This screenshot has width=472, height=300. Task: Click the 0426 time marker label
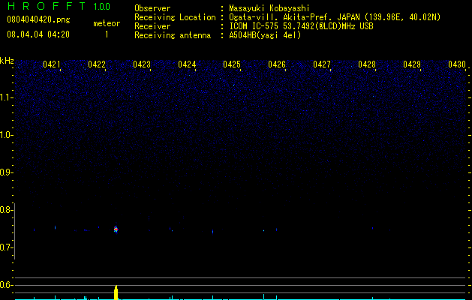pyautogui.click(x=277, y=64)
